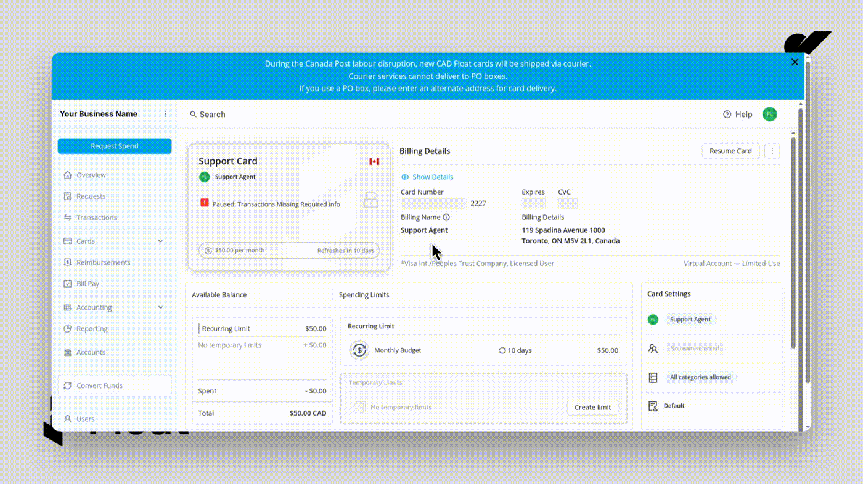This screenshot has width=863, height=484.
Task: Click the Reporting pie chart icon
Action: click(x=68, y=329)
